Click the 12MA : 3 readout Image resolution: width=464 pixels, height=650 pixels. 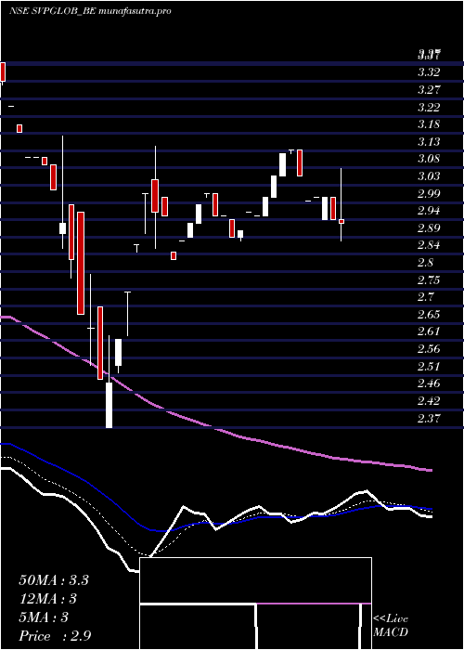[x=47, y=599]
